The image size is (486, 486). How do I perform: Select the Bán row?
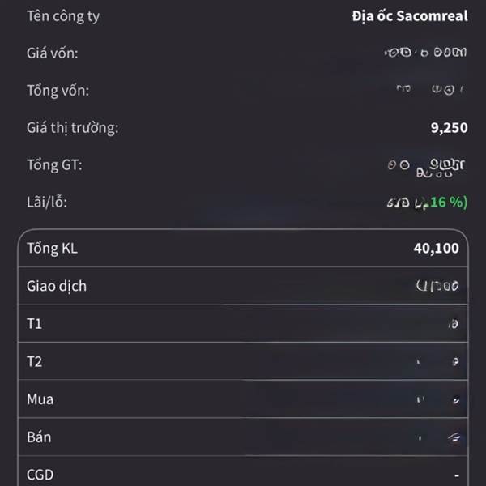[243, 437]
